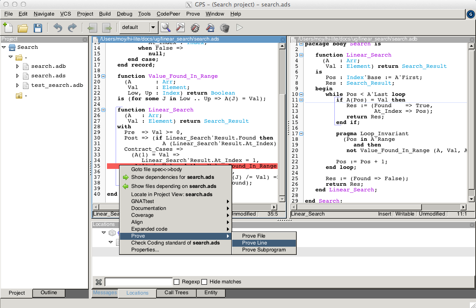Switch to the Entity tab
This screenshot has height=308, width=476.
pyautogui.click(x=211, y=292)
